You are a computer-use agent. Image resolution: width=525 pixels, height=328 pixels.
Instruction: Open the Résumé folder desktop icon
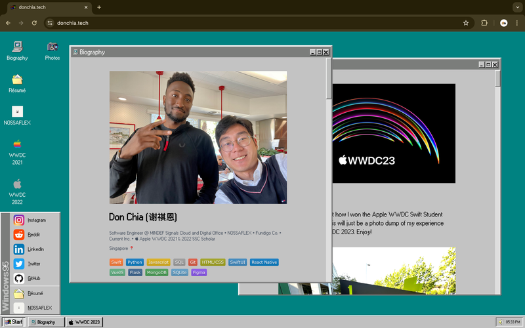click(17, 83)
